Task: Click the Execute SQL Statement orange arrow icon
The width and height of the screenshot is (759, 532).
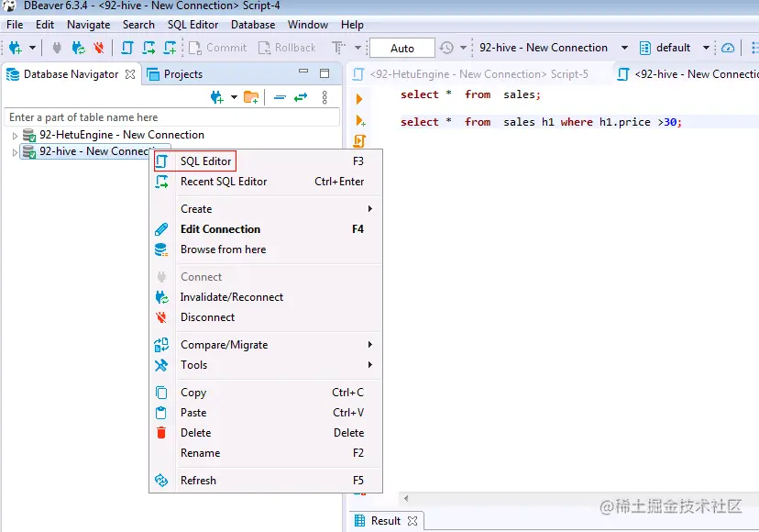Action: (x=359, y=99)
